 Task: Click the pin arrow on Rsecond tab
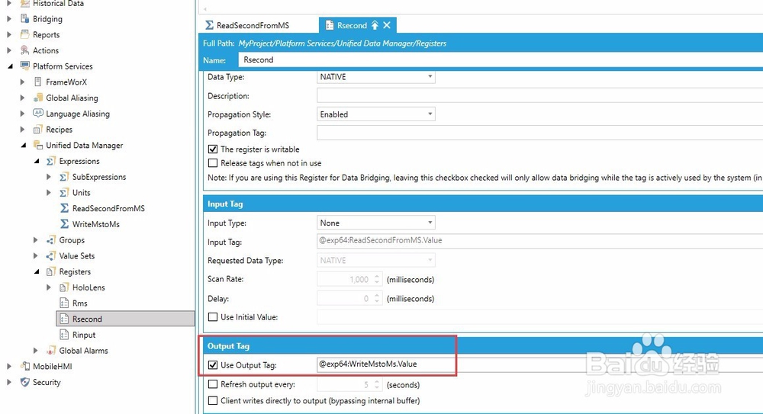tap(375, 25)
